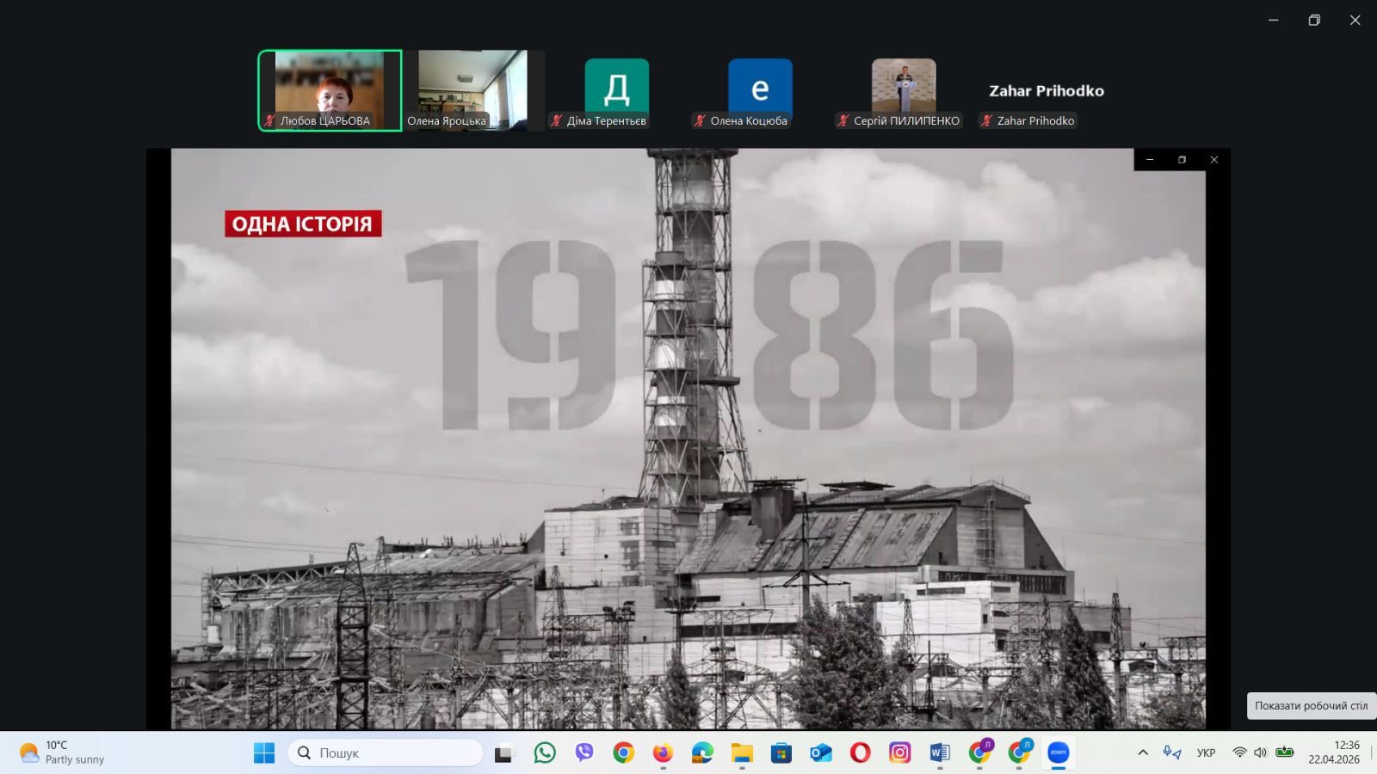Open the Opera browser icon
The width and height of the screenshot is (1377, 774).
[860, 753]
